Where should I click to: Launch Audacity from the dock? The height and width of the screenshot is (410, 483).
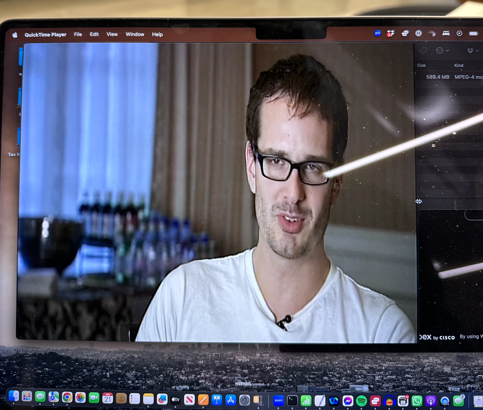coord(389,401)
